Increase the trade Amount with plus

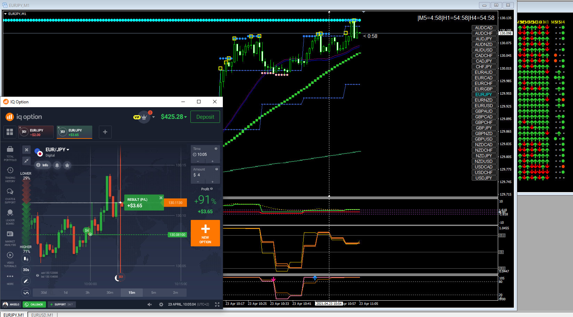212,182
